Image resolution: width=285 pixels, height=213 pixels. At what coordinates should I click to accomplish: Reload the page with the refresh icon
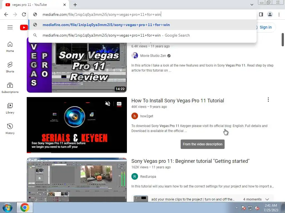(24, 14)
